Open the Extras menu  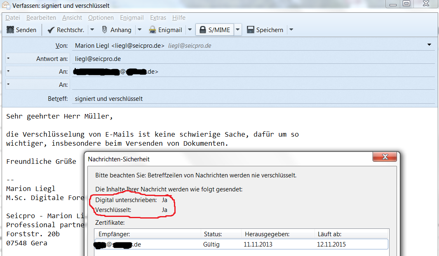pos(158,18)
